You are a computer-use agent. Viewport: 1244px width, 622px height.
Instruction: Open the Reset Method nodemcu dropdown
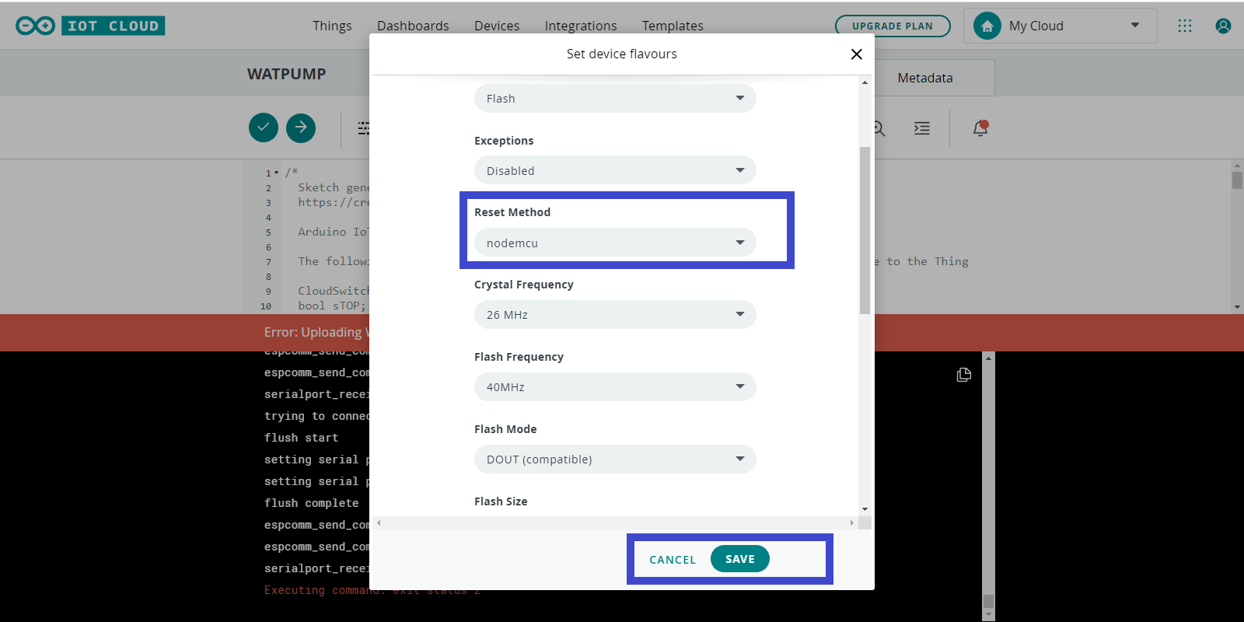(x=615, y=243)
